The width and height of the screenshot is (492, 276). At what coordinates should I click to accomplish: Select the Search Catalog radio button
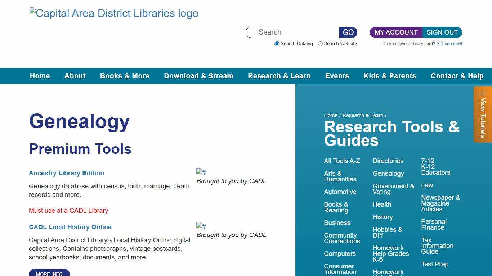point(277,43)
